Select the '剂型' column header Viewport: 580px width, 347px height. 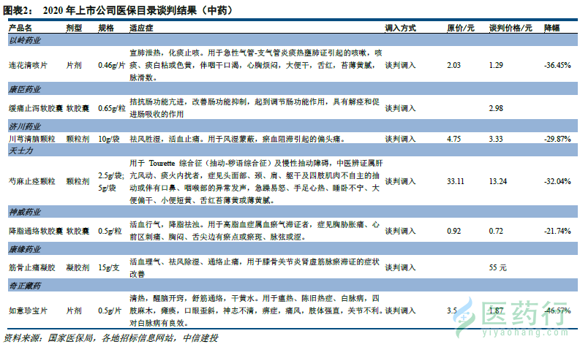tap(74, 28)
